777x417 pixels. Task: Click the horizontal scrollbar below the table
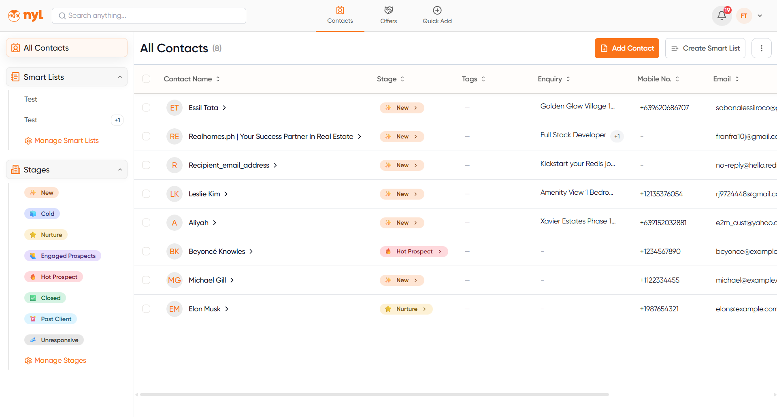pos(374,394)
